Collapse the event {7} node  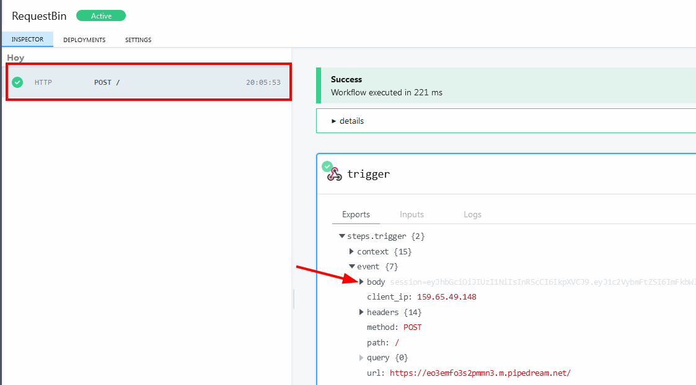[x=351, y=267]
